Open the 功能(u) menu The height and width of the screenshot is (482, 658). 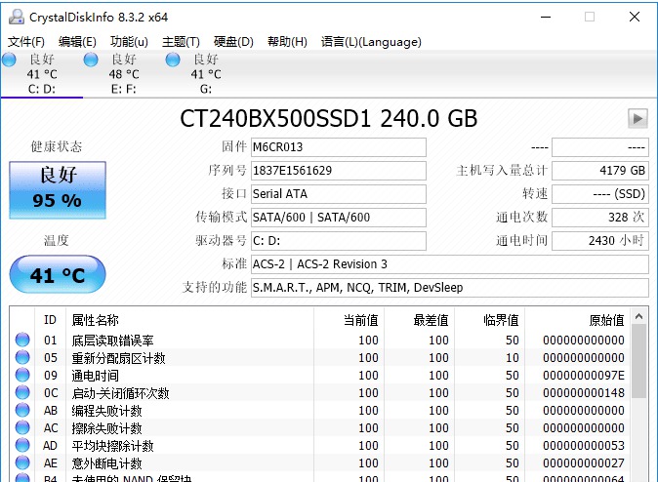coord(129,42)
